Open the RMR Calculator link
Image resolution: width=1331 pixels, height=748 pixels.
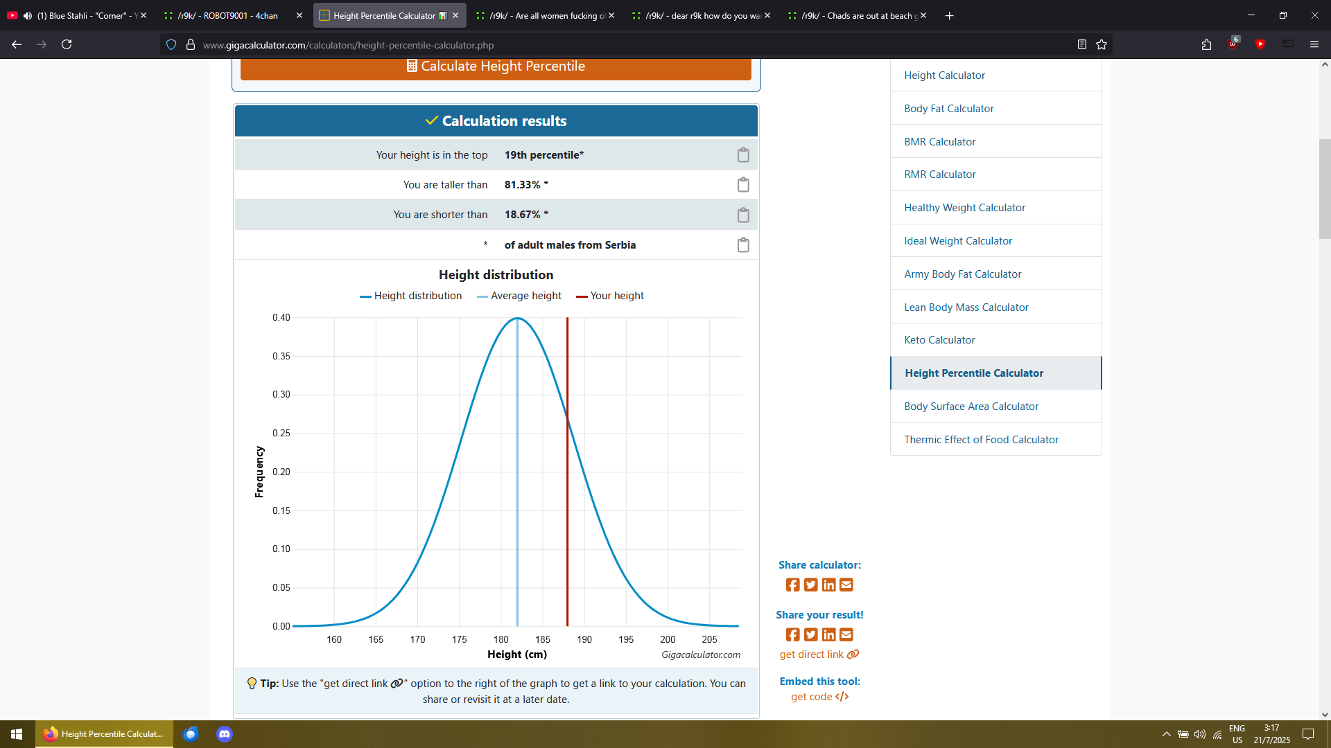tap(939, 175)
